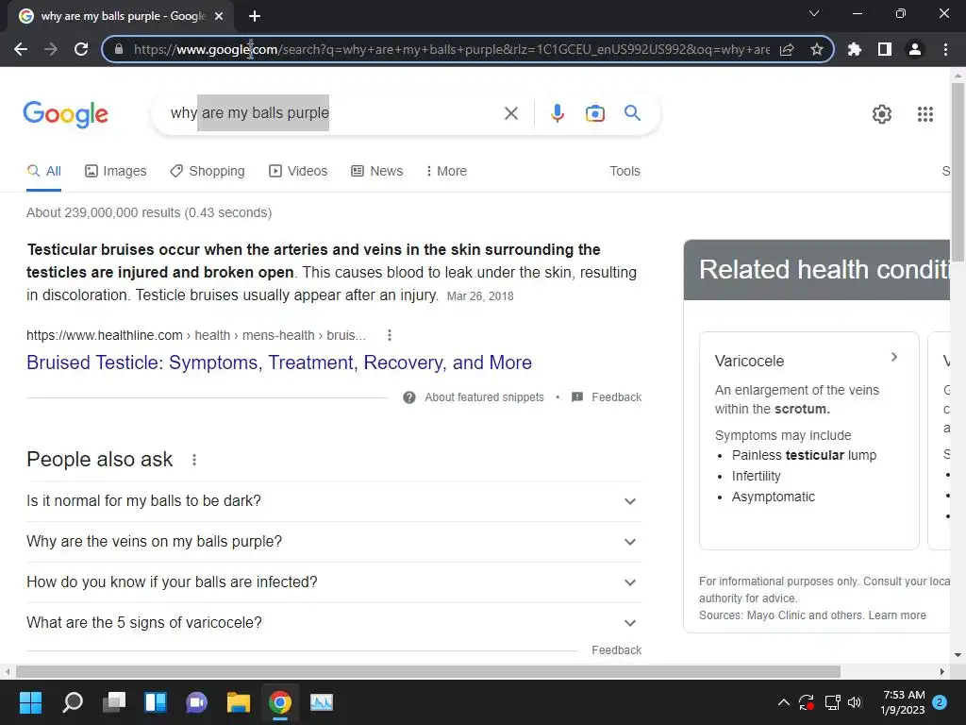The height and width of the screenshot is (725, 966).
Task: Click the browser address bar URL
Action: pos(452,49)
